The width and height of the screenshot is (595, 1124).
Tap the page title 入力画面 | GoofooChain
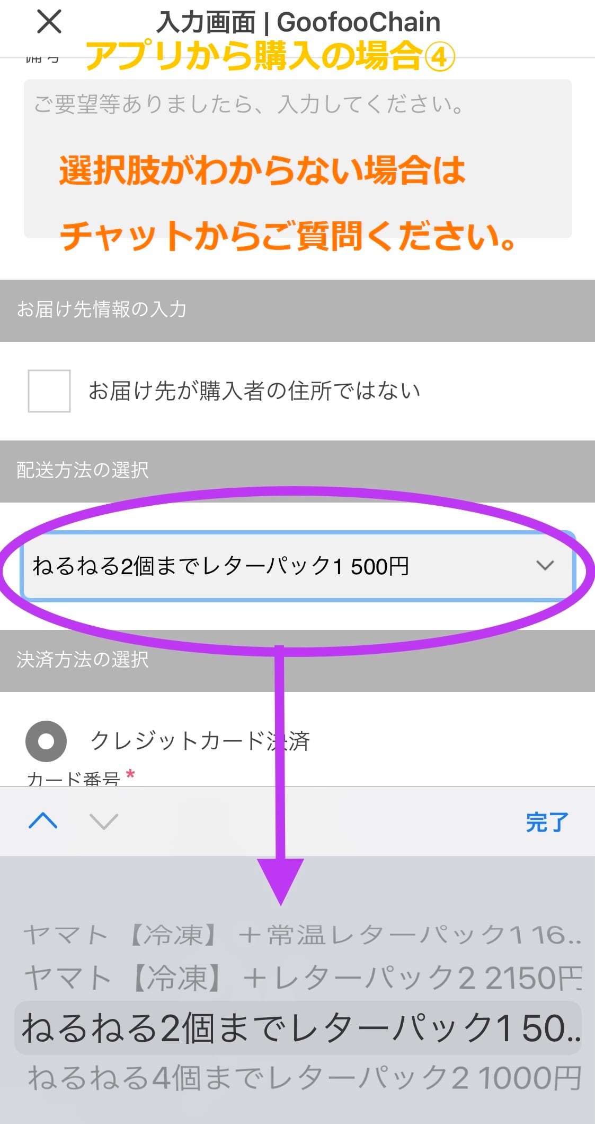click(298, 22)
